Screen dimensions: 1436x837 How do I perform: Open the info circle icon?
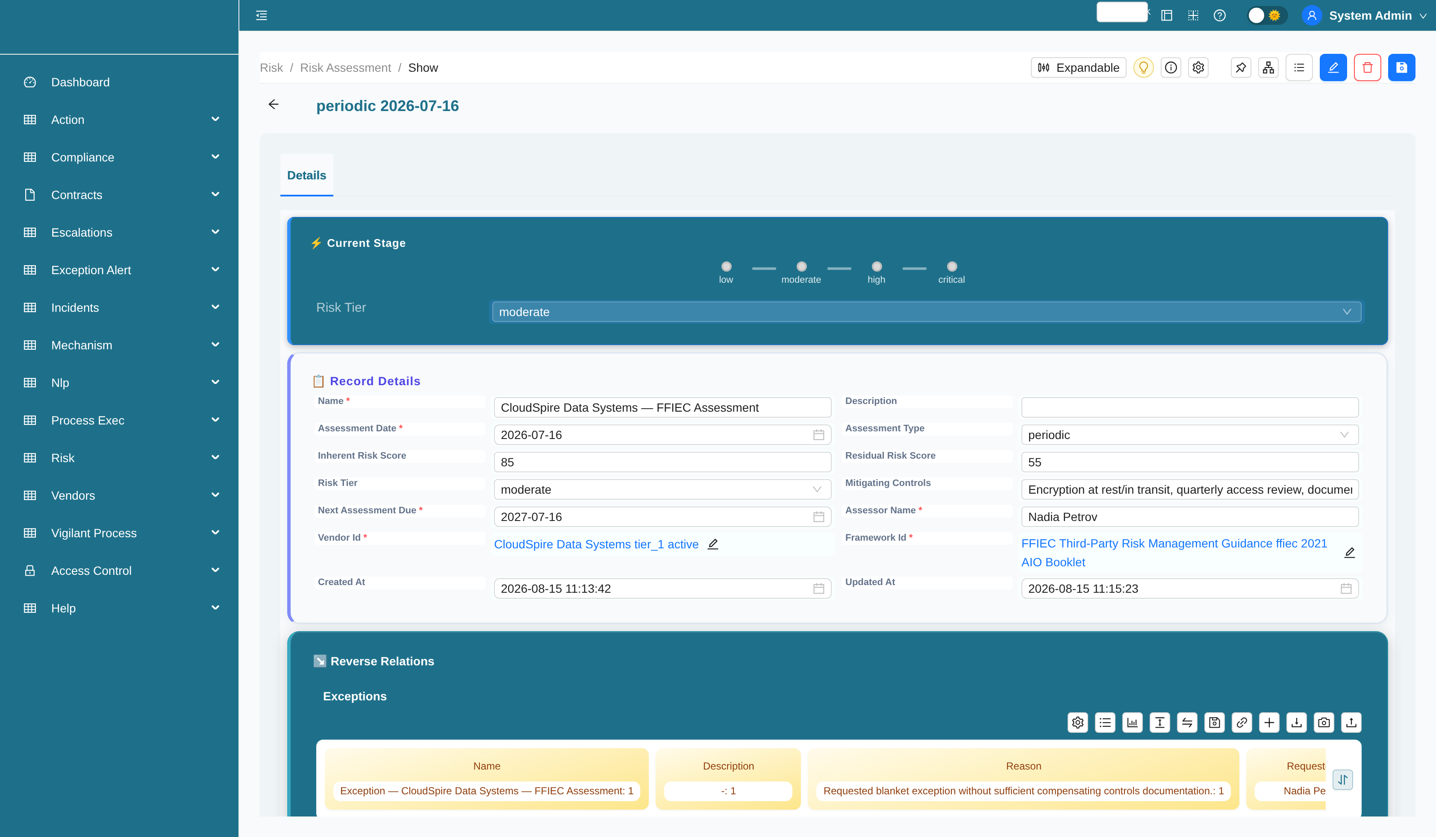[x=1171, y=68]
